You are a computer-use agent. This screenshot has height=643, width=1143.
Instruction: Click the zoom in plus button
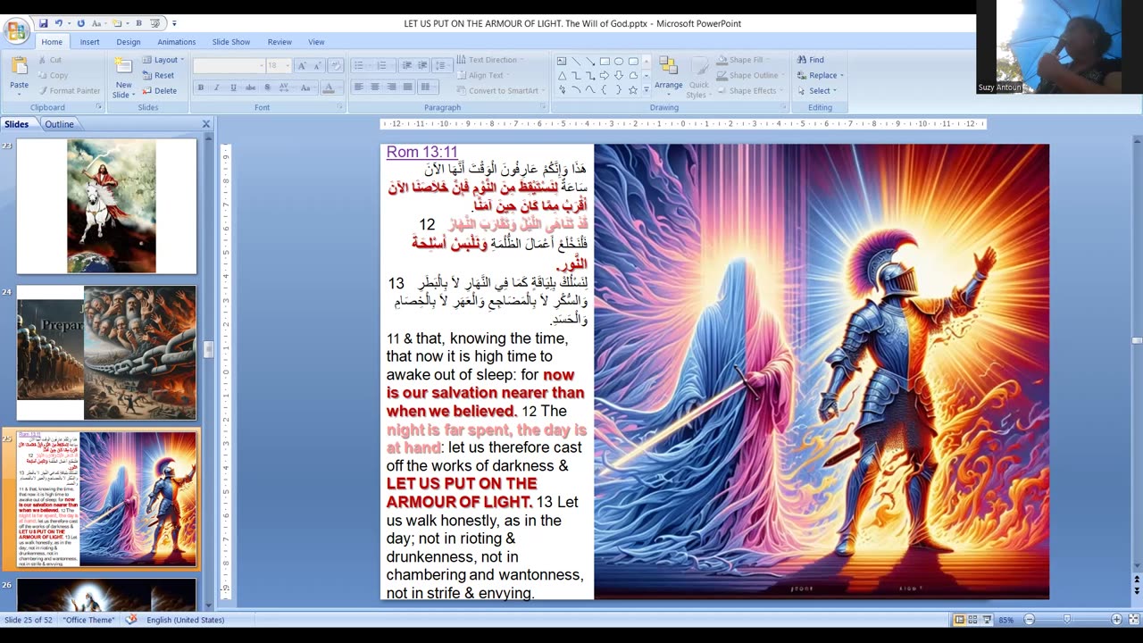pyautogui.click(x=1116, y=620)
